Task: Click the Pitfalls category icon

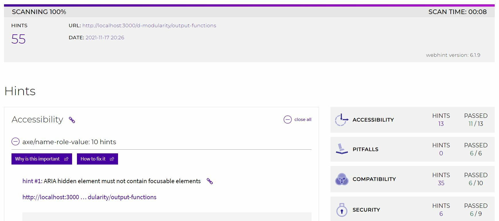Action: tap(342, 149)
